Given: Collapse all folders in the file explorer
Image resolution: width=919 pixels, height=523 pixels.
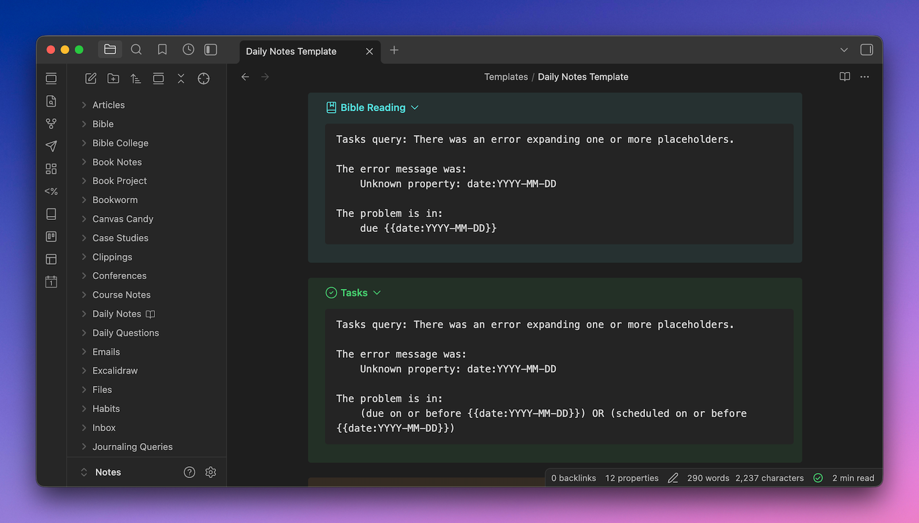Looking at the screenshot, I should 181,79.
